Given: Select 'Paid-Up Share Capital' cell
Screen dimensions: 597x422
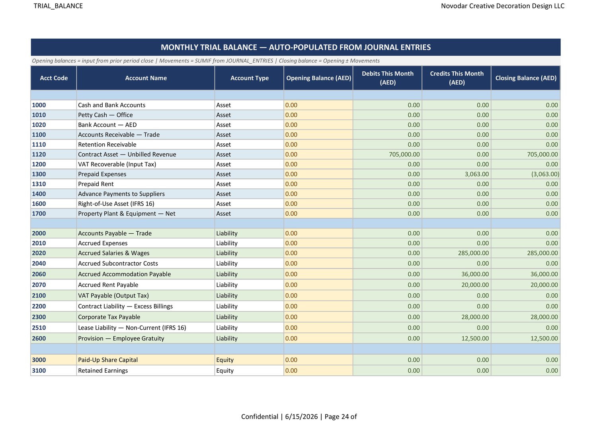Looking at the screenshot, I should pyautogui.click(x=146, y=360).
